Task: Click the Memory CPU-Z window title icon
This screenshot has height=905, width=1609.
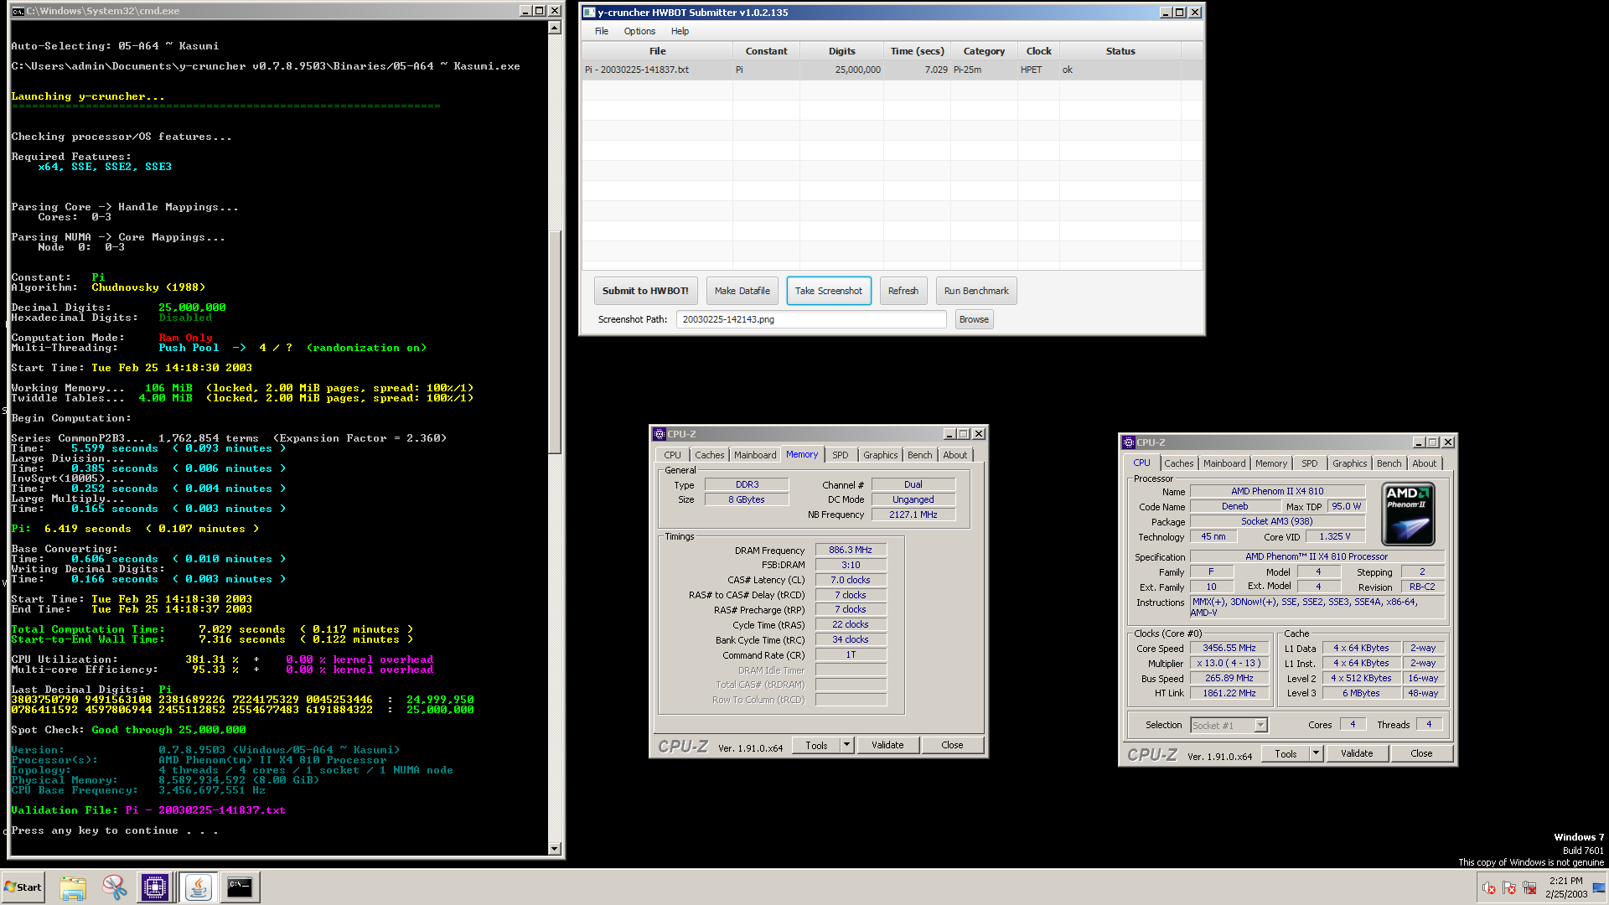Action: tap(660, 434)
